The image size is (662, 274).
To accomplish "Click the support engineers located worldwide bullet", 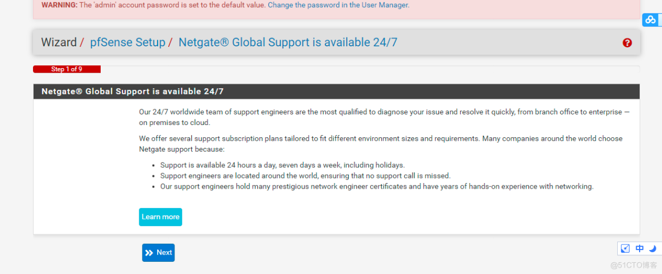I will coord(306,176).
